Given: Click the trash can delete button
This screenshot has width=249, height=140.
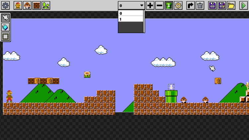Looking at the screenshot, I should click(200, 5).
